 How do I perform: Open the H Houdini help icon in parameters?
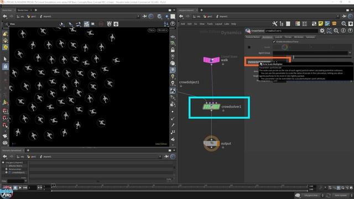(329, 31)
